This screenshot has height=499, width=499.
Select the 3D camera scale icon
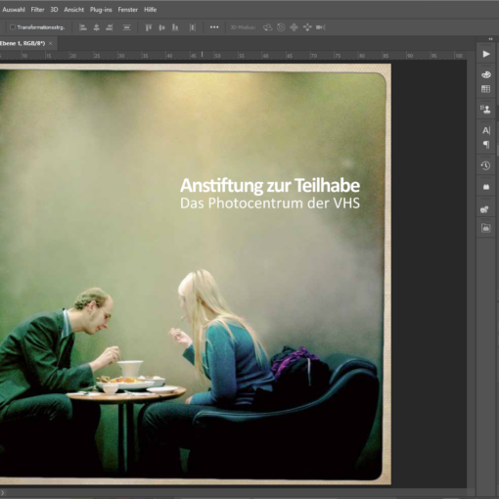click(x=321, y=27)
